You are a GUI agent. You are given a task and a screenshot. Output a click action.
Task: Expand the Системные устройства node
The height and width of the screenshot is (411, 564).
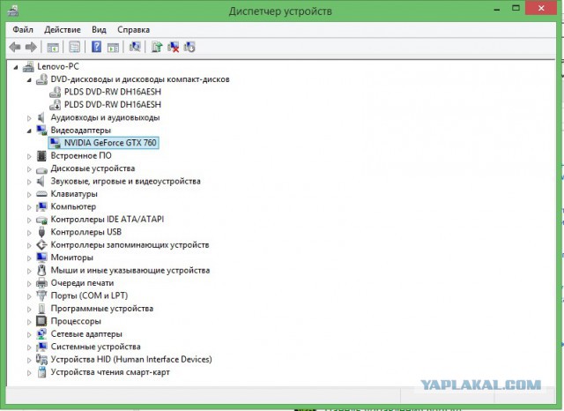point(29,347)
